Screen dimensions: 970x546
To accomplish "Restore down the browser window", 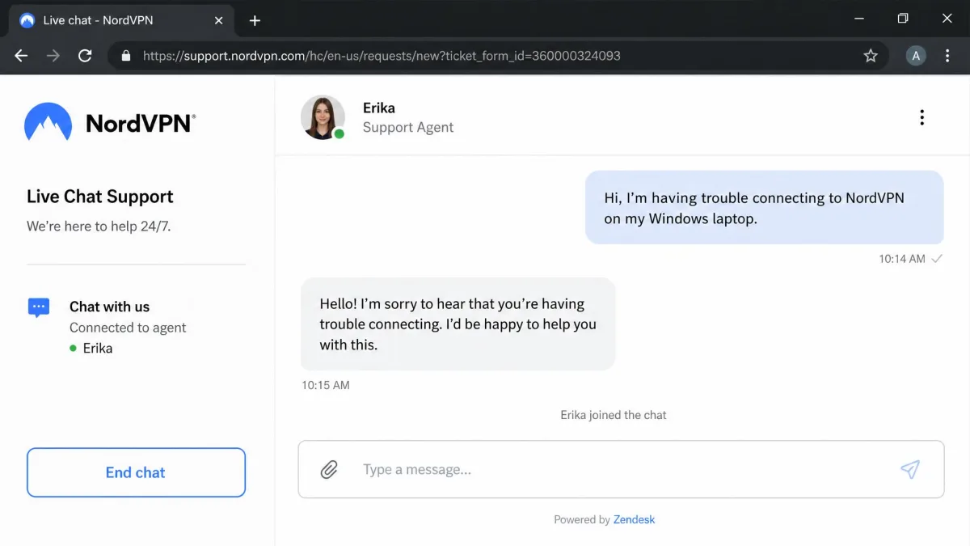I will [x=903, y=19].
